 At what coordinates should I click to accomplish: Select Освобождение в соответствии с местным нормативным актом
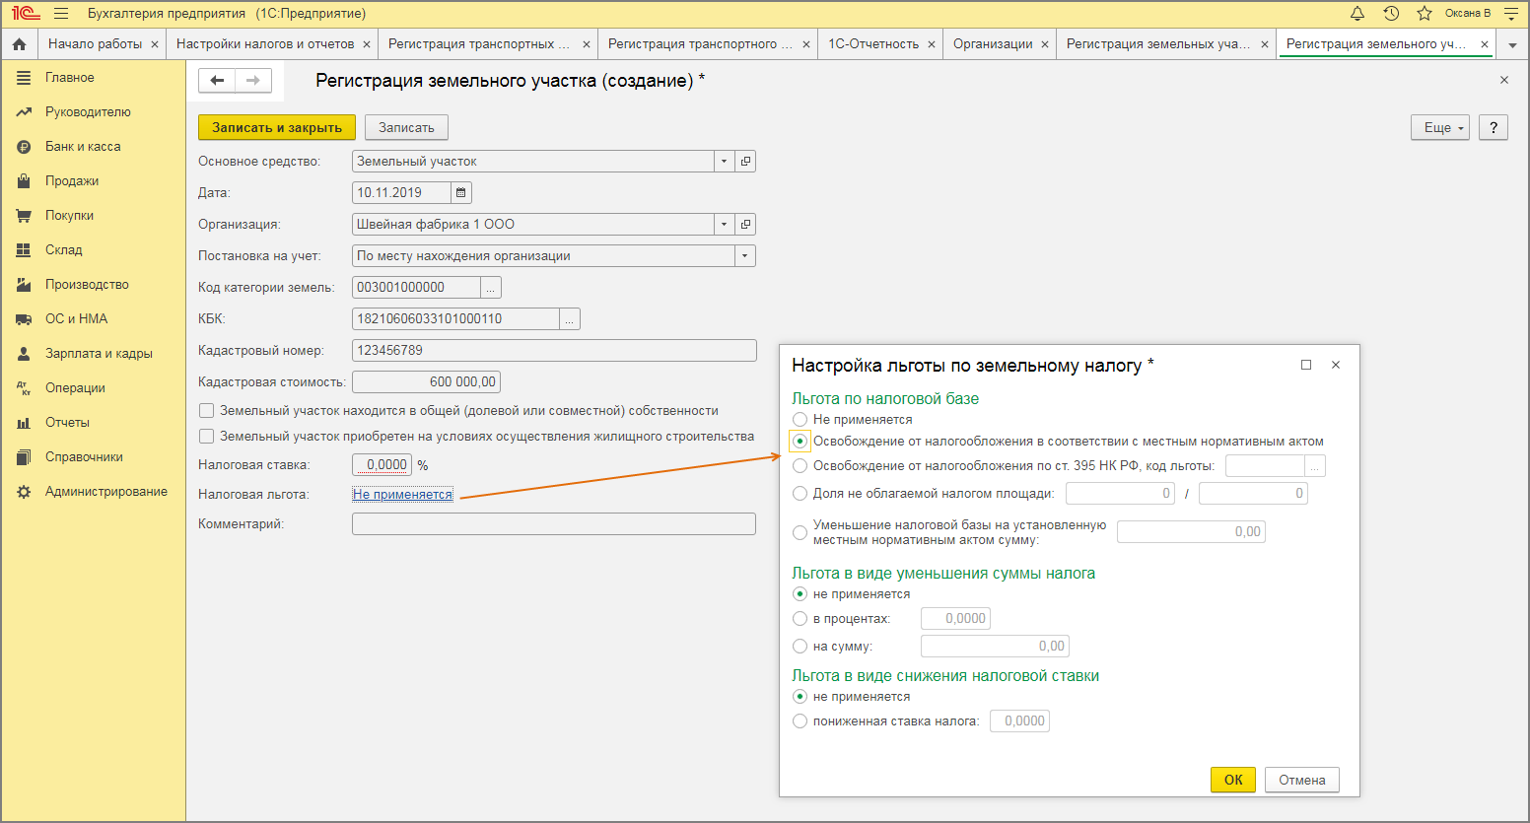pos(800,442)
